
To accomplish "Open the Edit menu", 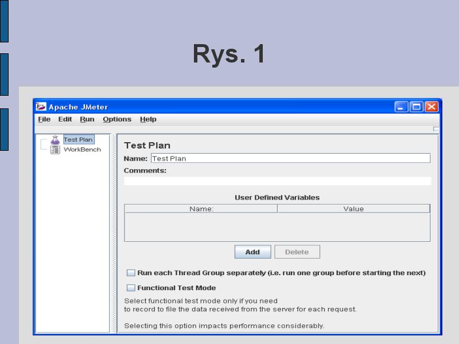I will click(65, 119).
